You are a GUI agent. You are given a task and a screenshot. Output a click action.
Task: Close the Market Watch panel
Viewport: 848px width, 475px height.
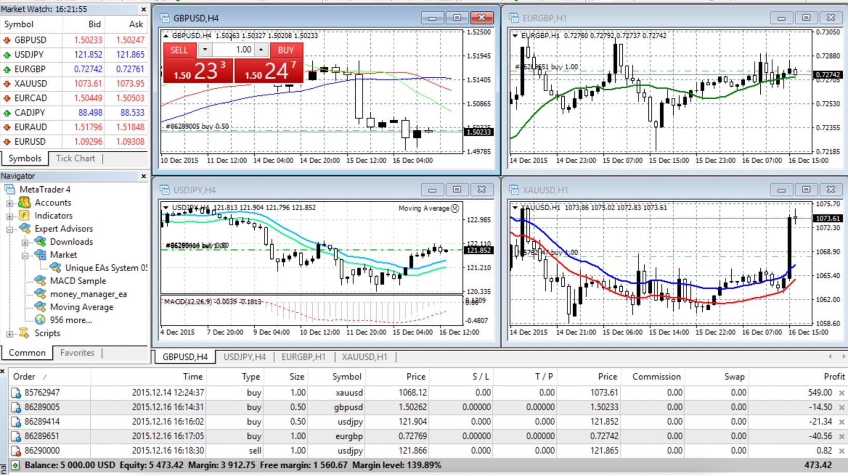click(x=144, y=9)
